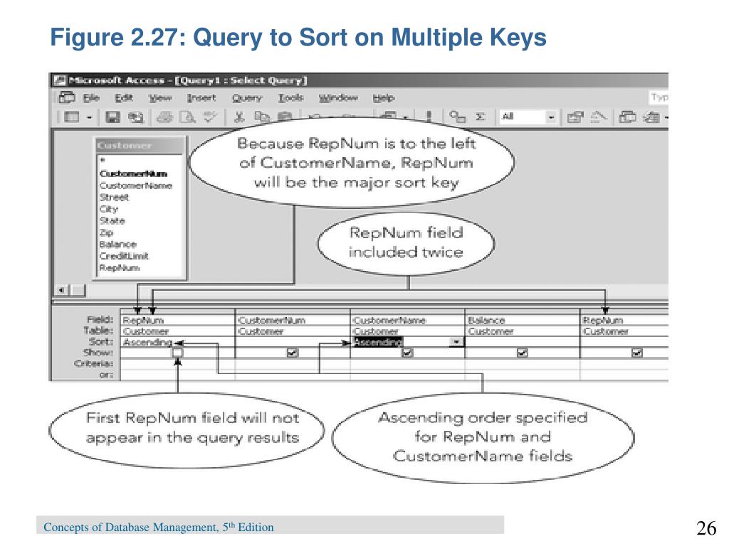Uncheck Show box for CustomerName column
This screenshot has width=729, height=546.
pos(407,353)
